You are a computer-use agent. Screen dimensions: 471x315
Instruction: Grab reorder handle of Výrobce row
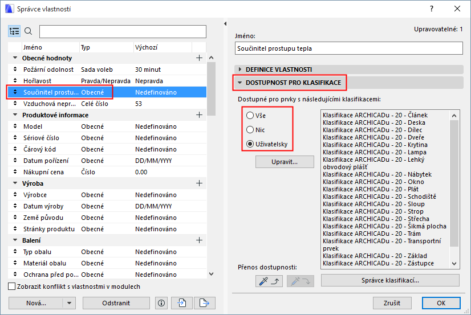coord(15,195)
